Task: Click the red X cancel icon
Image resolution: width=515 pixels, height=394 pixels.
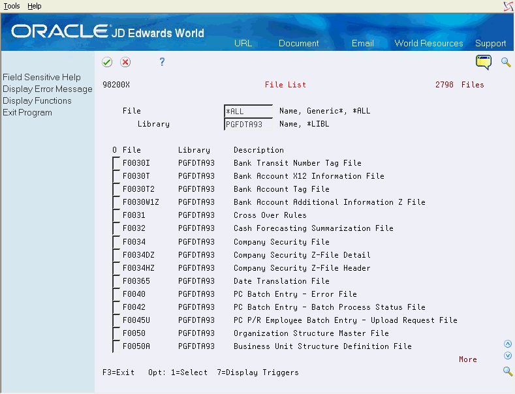Action: (125, 62)
